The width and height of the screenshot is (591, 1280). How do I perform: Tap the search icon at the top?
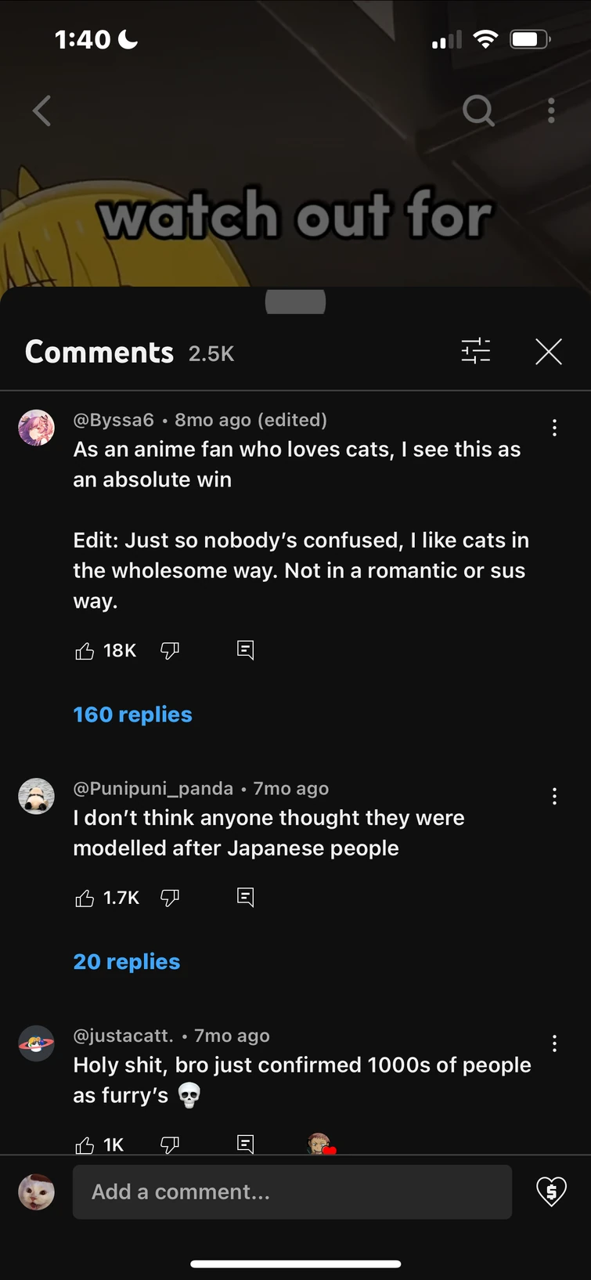point(478,111)
